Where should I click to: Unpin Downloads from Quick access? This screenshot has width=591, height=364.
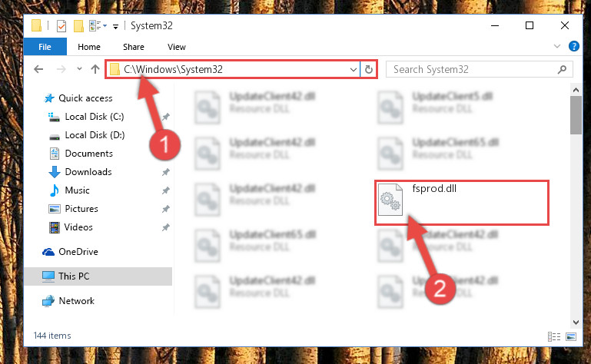pyautogui.click(x=165, y=172)
